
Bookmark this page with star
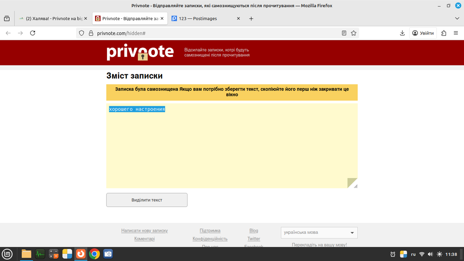(353, 33)
